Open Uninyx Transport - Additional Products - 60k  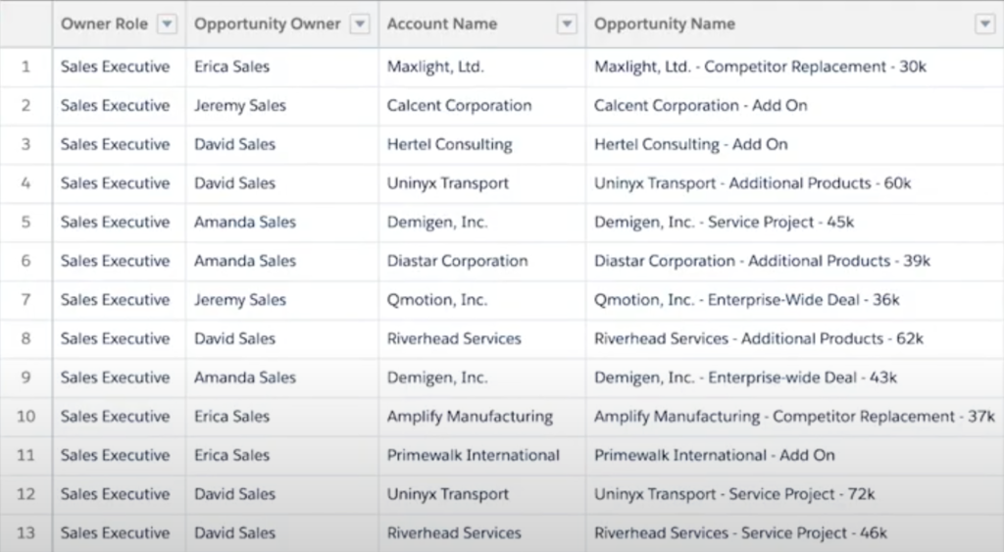pos(752,183)
